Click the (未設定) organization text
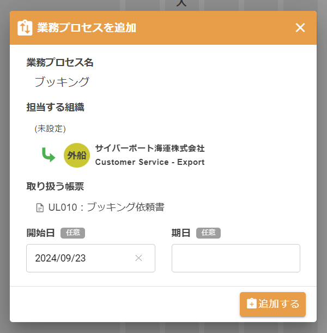Viewport: 327px width, 333px height. pos(50,129)
